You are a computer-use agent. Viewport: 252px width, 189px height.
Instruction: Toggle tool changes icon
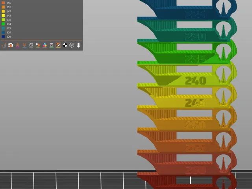click(38, 45)
